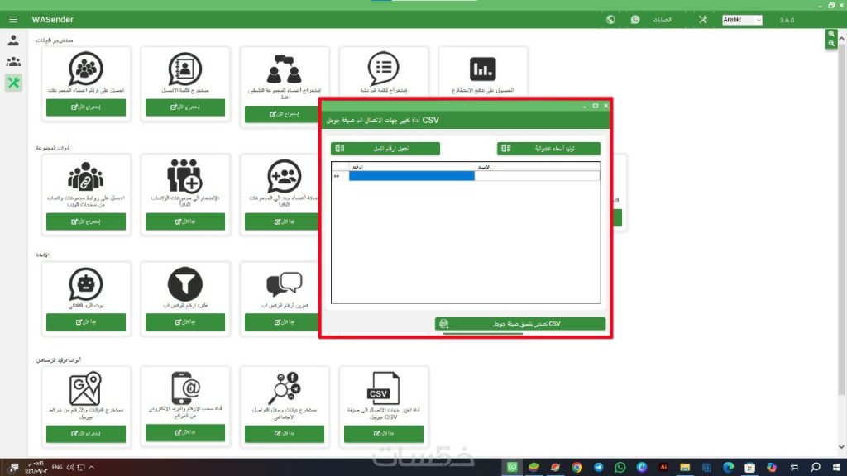Screen dimensions: 847x476
Task: Select the highlighted number cell in dialog grid
Action: coord(412,176)
